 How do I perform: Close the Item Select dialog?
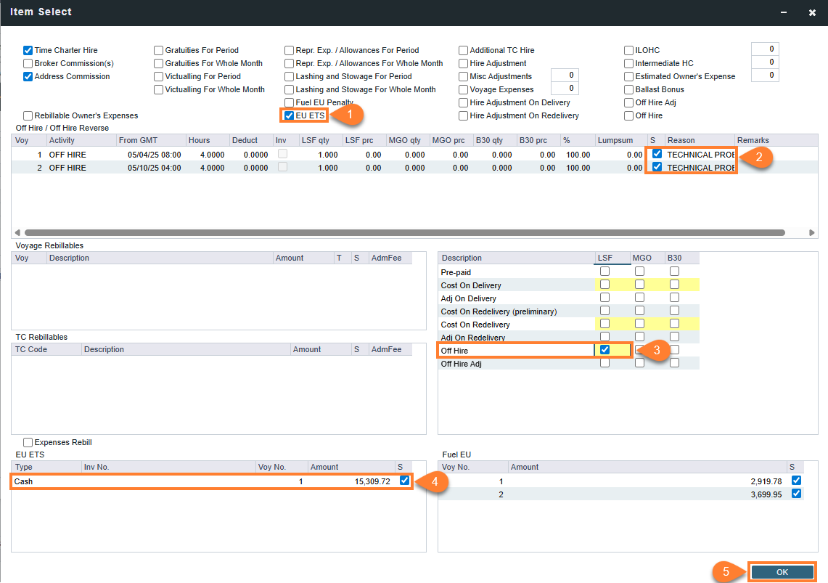tap(812, 12)
